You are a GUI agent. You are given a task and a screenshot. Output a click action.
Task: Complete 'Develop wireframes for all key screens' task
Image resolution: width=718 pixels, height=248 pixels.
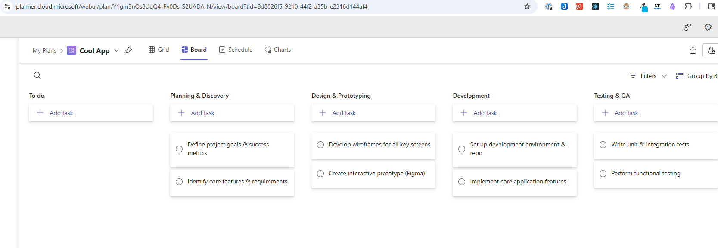320,145
